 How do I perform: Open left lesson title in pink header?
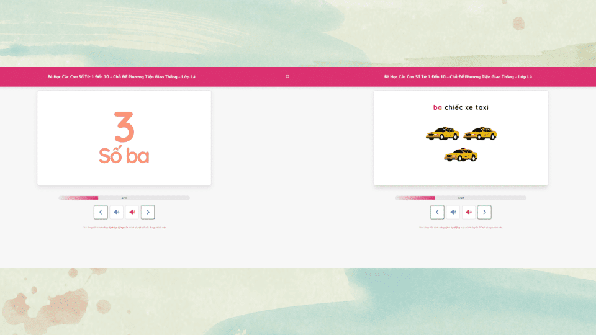(121, 77)
